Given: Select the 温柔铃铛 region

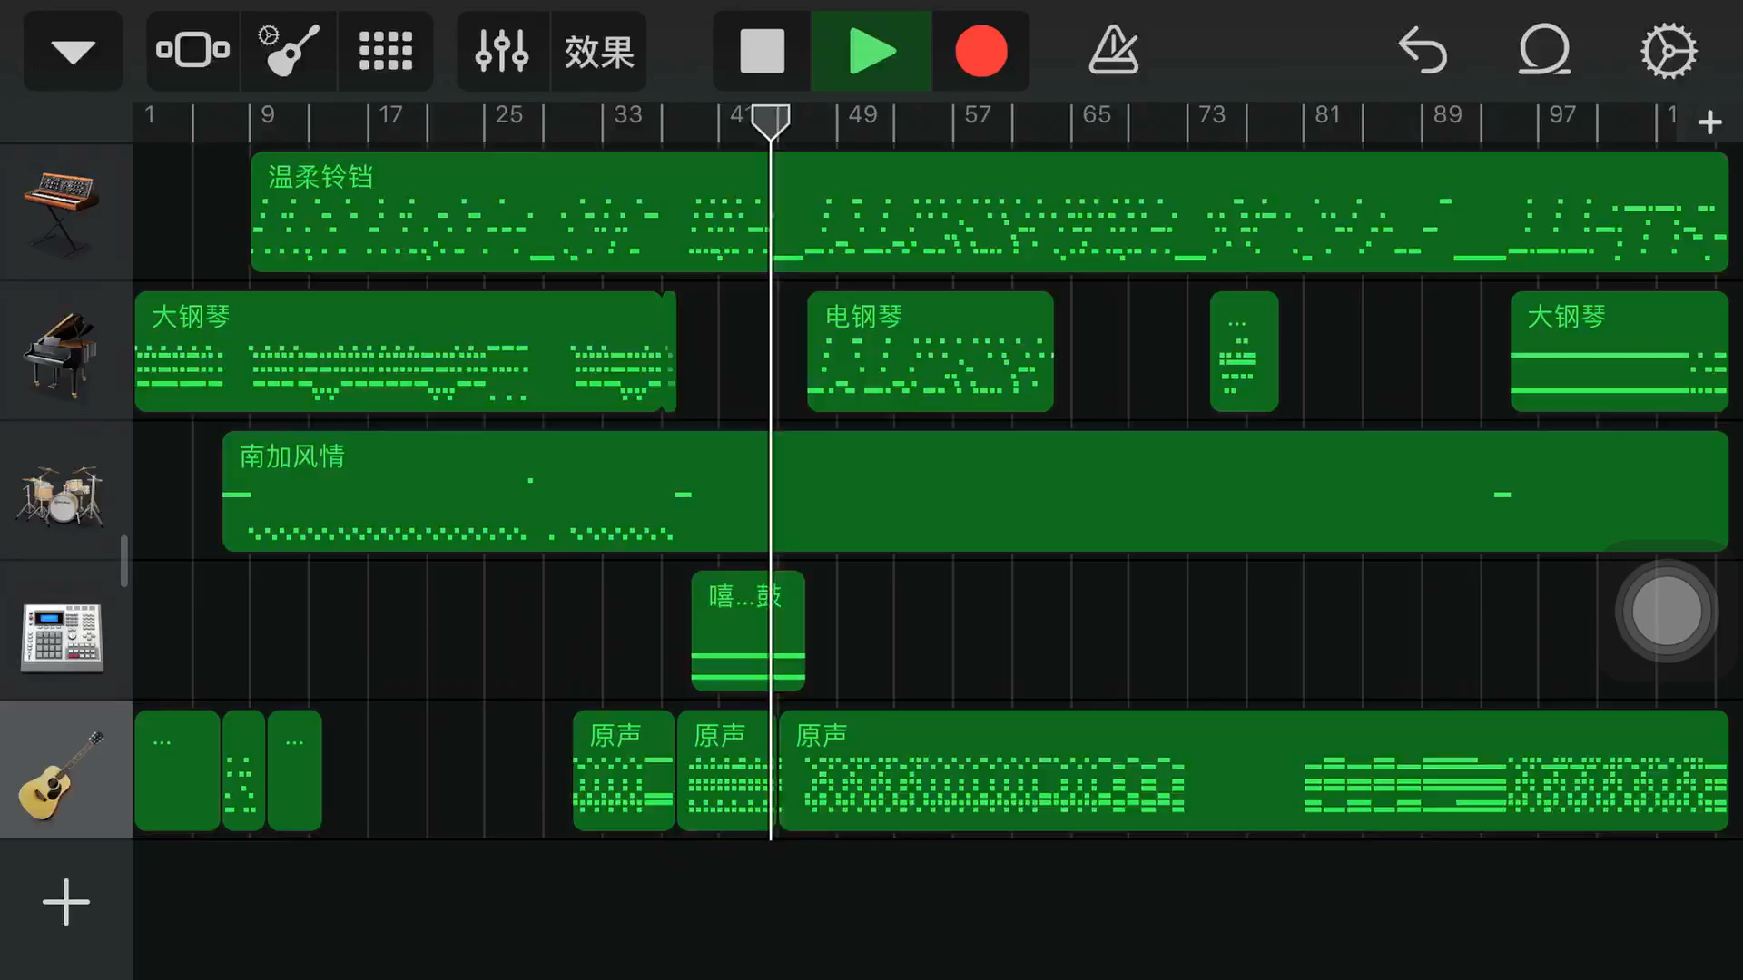Looking at the screenshot, I should (x=990, y=211).
